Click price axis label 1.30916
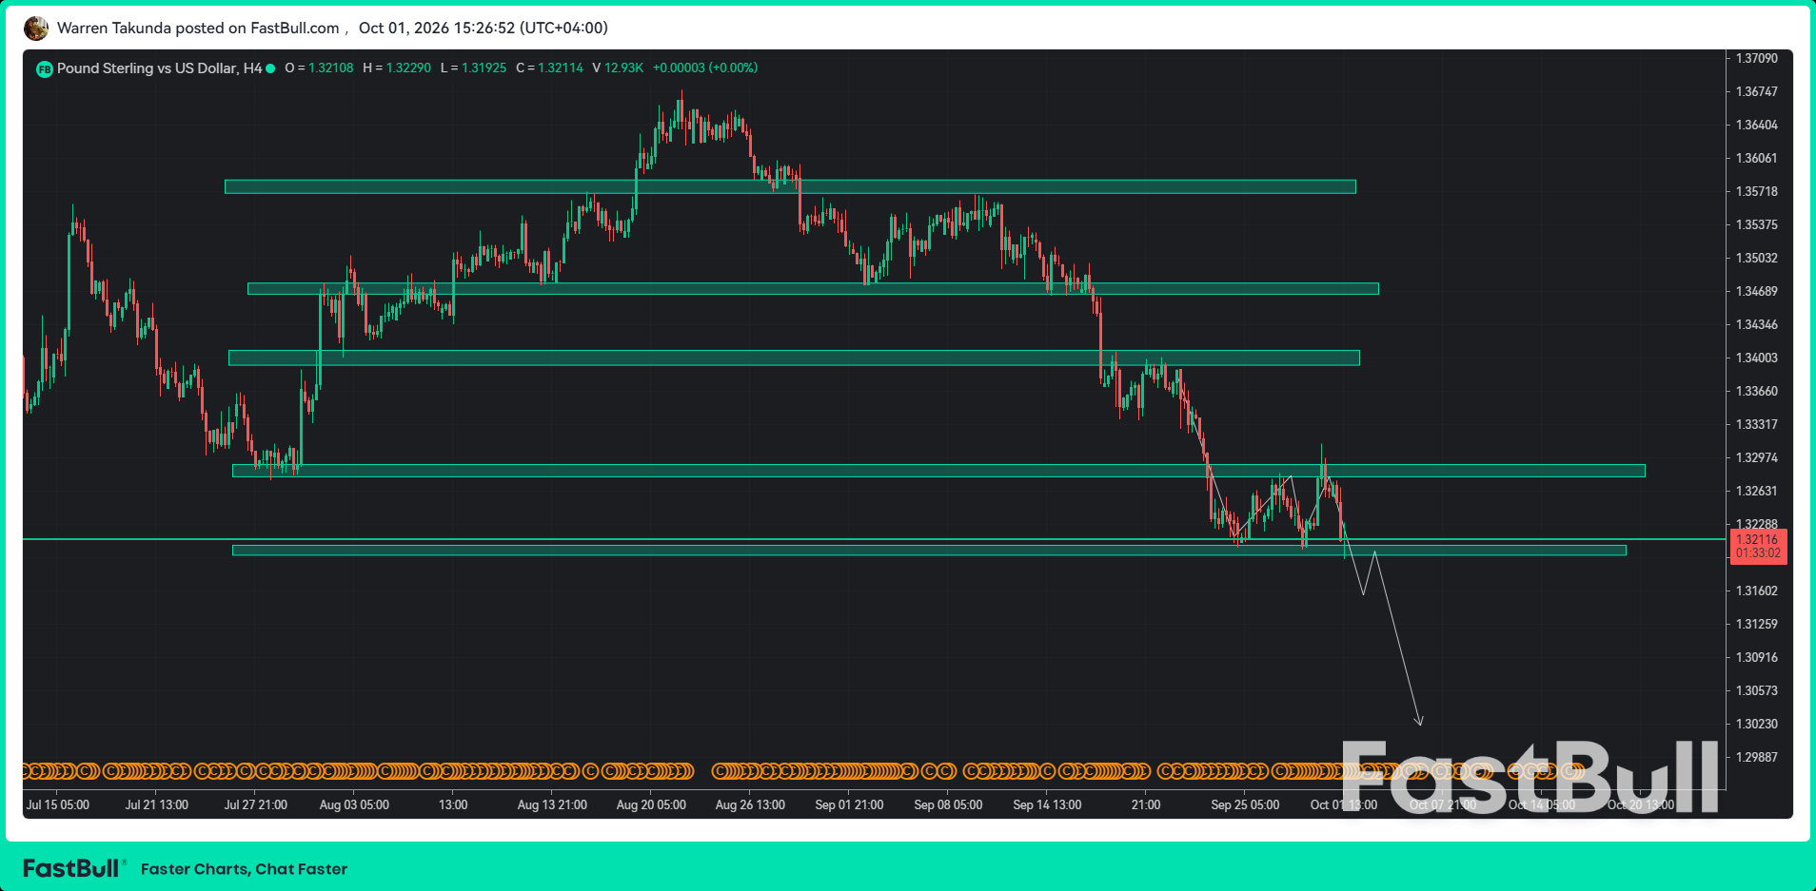The height and width of the screenshot is (891, 1816). click(x=1757, y=657)
